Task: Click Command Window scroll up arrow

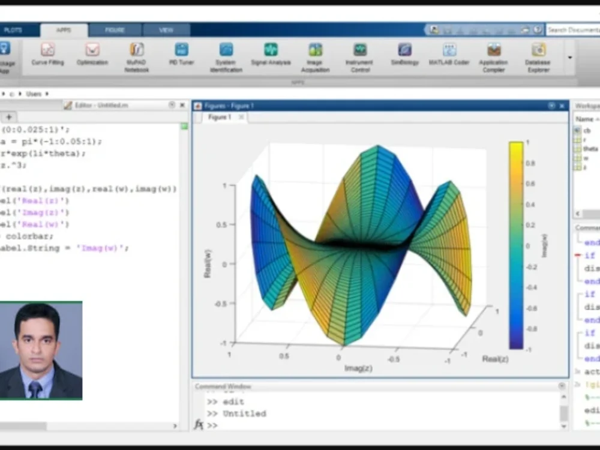Action: 563,397
